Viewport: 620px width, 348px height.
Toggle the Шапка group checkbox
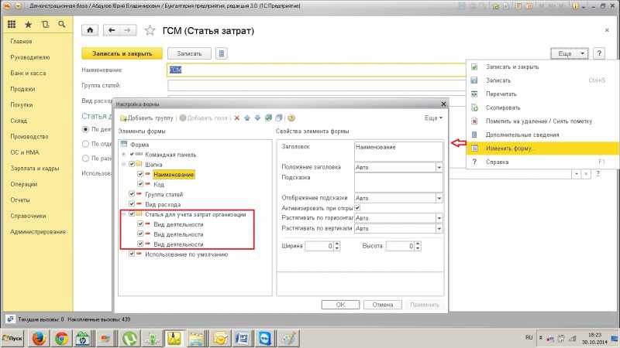132,164
